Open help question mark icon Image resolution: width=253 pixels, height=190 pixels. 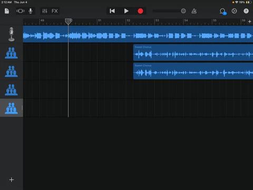246,11
